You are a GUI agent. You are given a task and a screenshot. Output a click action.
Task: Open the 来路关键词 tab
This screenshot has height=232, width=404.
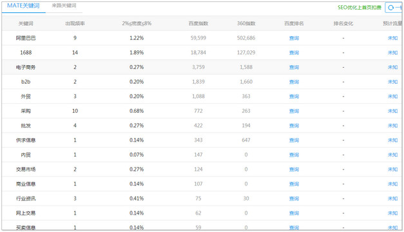[x=64, y=5]
